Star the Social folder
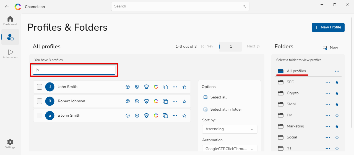The width and height of the screenshot is (354, 155). pos(337,137)
